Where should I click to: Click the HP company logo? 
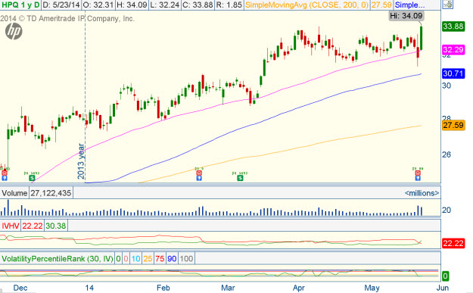click(14, 31)
